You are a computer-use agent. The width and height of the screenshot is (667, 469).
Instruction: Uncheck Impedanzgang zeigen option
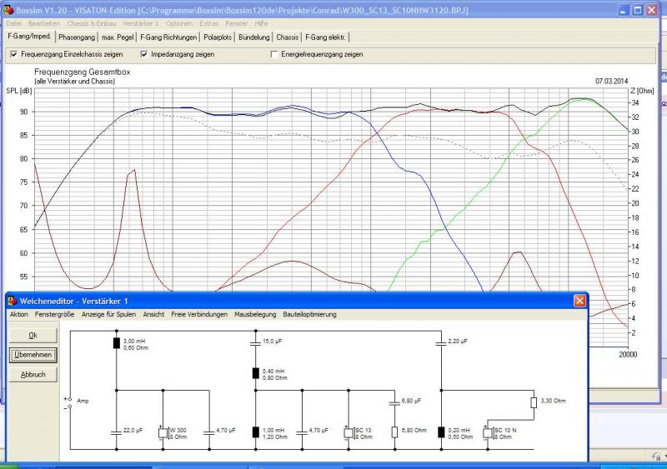[143, 54]
